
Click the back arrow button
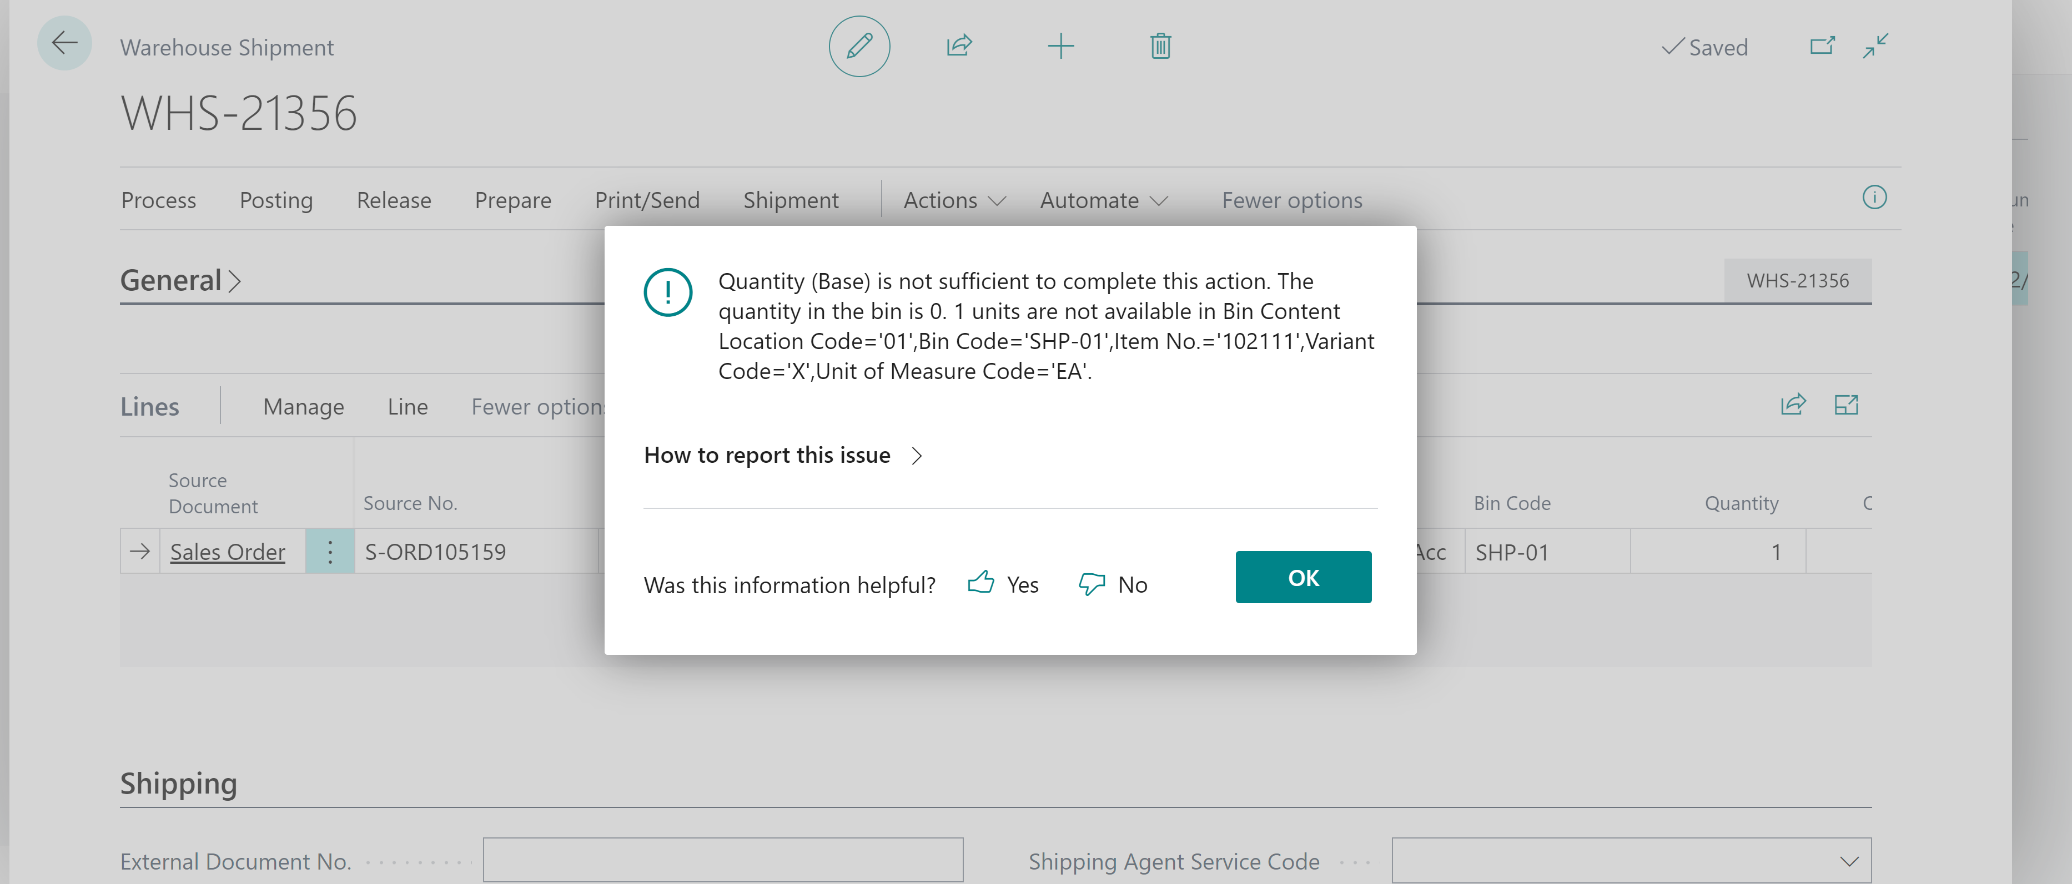64,44
